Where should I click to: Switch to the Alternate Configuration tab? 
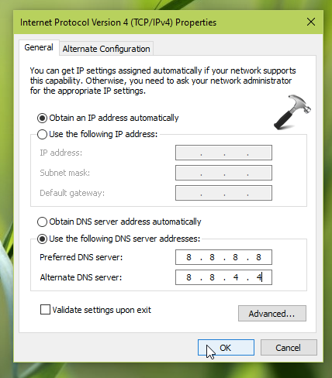pos(106,49)
